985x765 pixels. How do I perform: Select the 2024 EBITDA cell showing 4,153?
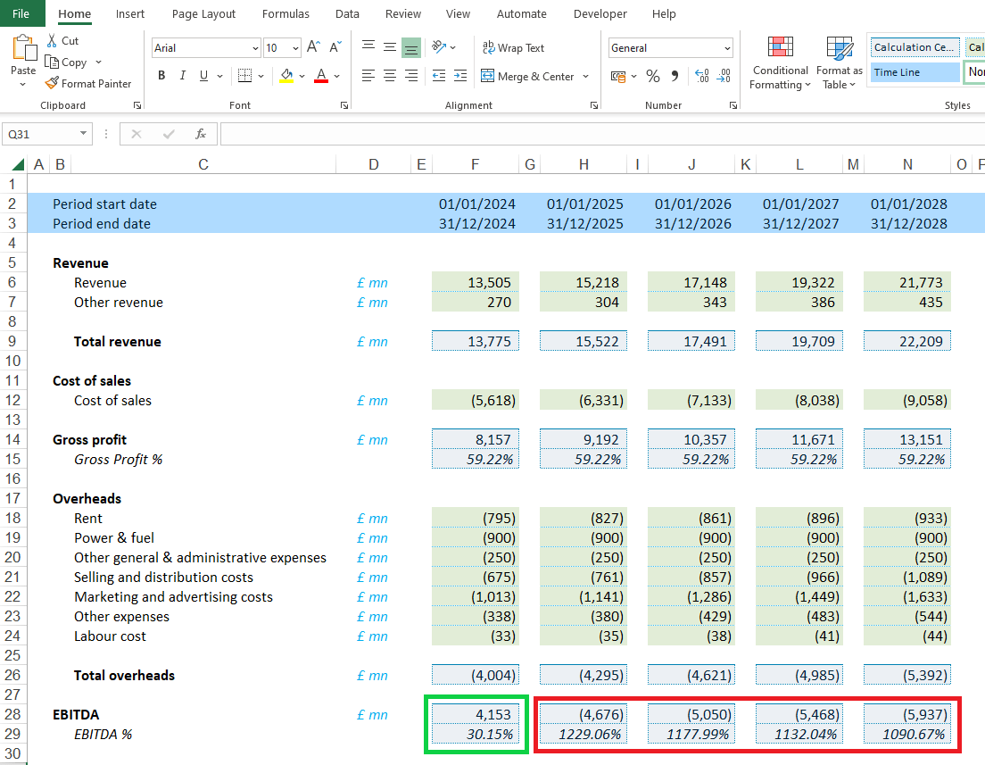(x=476, y=714)
